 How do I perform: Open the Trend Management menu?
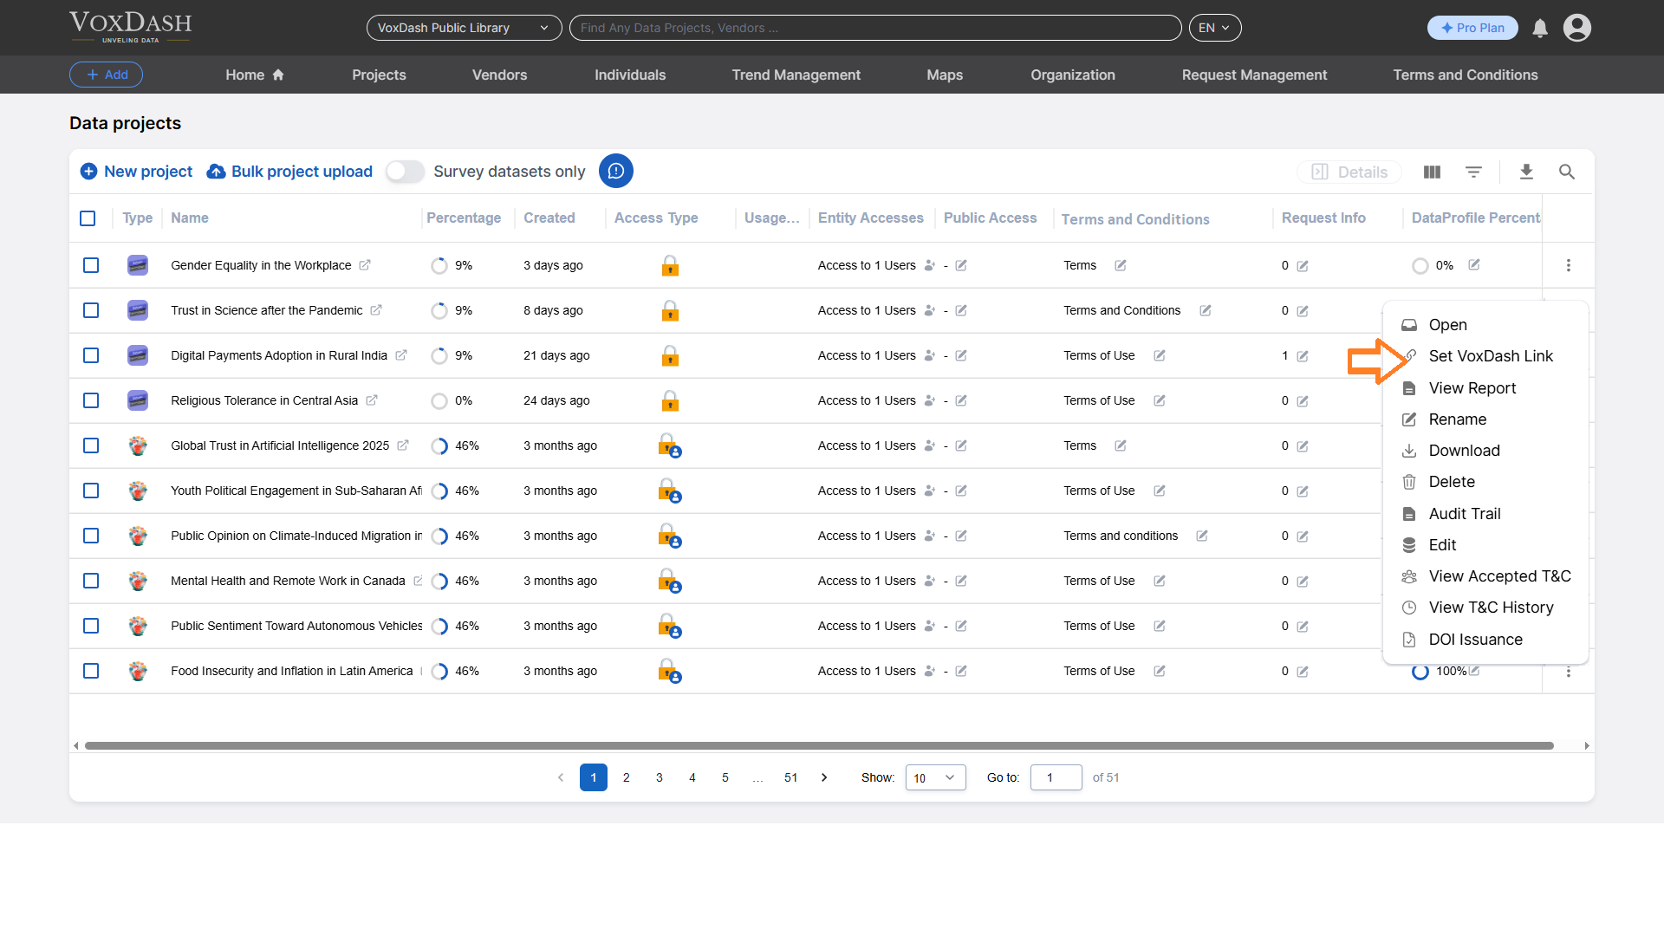point(796,75)
